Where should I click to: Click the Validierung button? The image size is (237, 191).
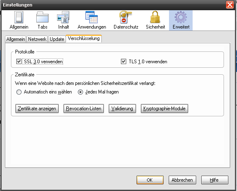pos(122,109)
